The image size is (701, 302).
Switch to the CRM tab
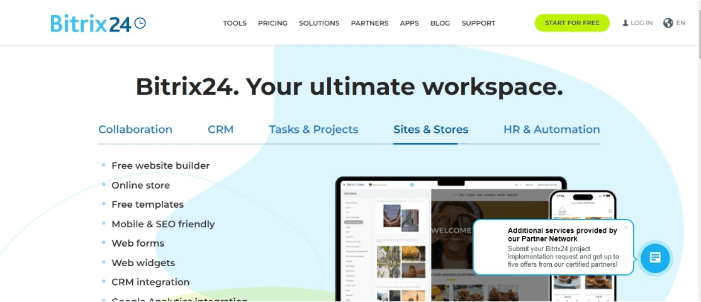click(220, 130)
